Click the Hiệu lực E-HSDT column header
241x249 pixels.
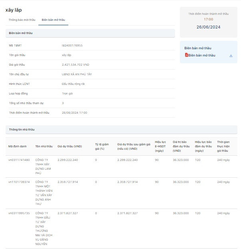[x=160, y=146]
